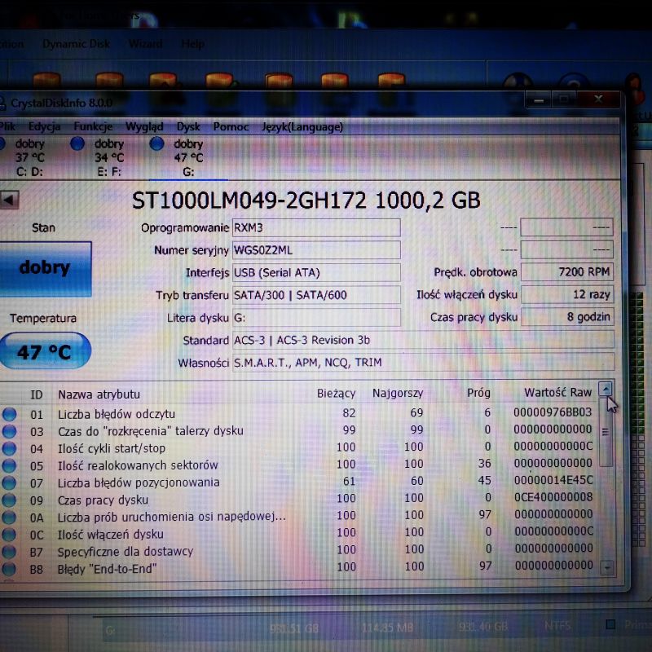This screenshot has width=652, height=652.
Task: Select row Liczba prób uruchomienia osi napędowej
Action: pyautogui.click(x=299, y=516)
